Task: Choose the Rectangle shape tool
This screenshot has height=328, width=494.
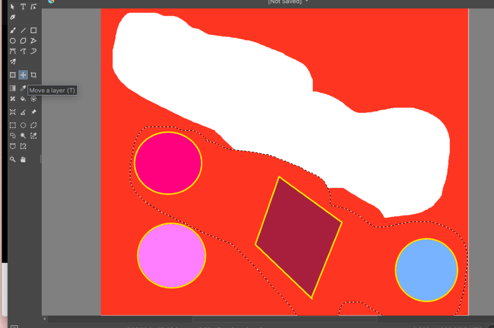Action: tap(34, 31)
